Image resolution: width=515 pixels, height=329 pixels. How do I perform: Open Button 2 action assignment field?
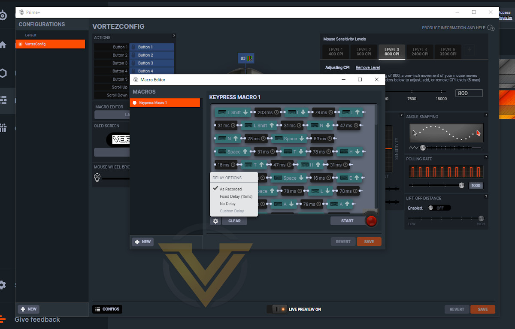coord(152,55)
